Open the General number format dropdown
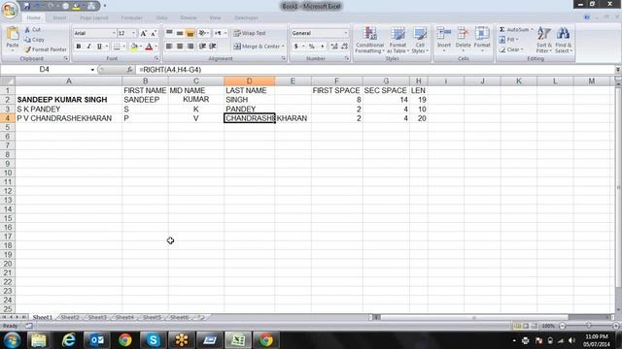This screenshot has width=622, height=349. (346, 33)
